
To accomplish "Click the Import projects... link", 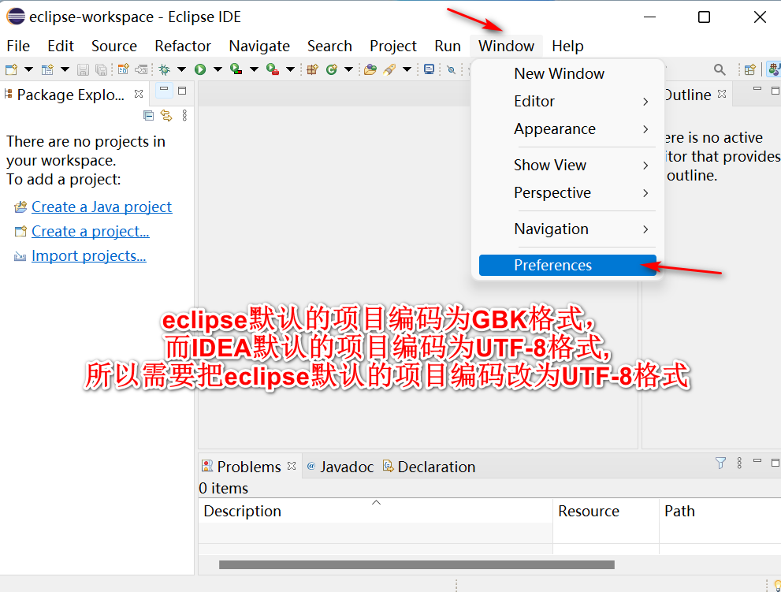I will pyautogui.click(x=88, y=255).
